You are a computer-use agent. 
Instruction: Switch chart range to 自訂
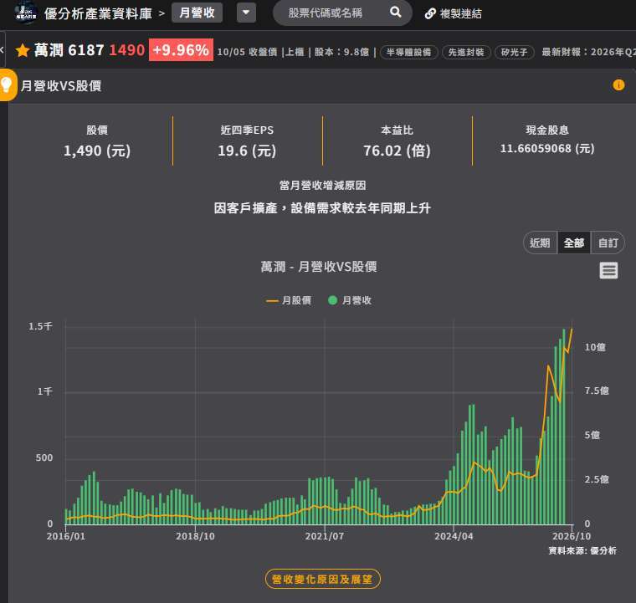coord(608,243)
